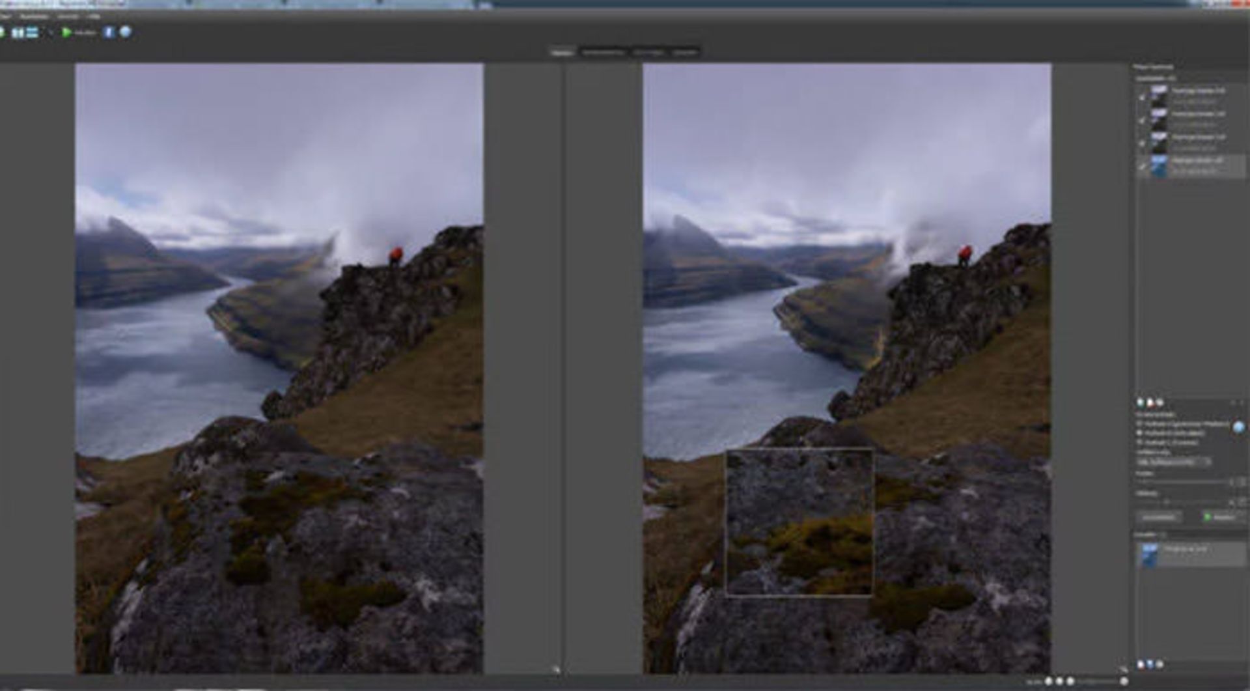Click first icon in the bottom-right output list toolbar
The width and height of the screenshot is (1250, 691).
1141,664
